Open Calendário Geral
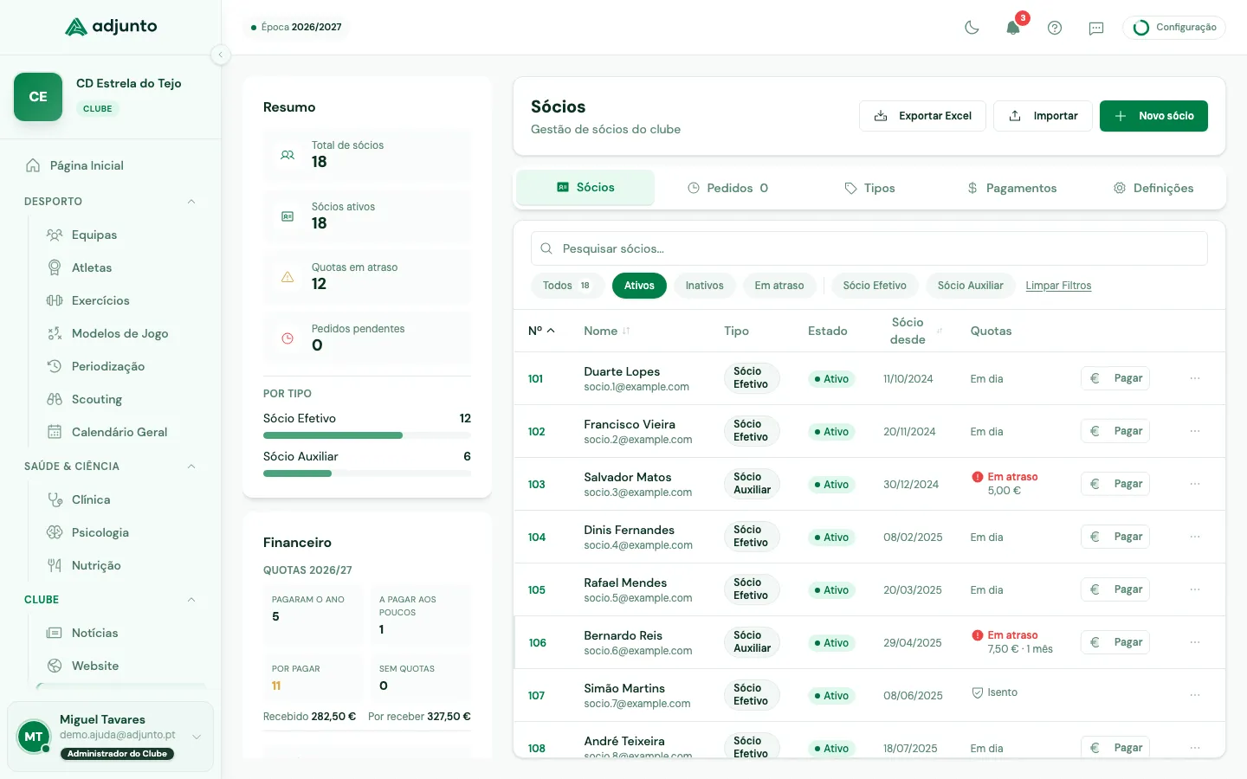 point(118,432)
